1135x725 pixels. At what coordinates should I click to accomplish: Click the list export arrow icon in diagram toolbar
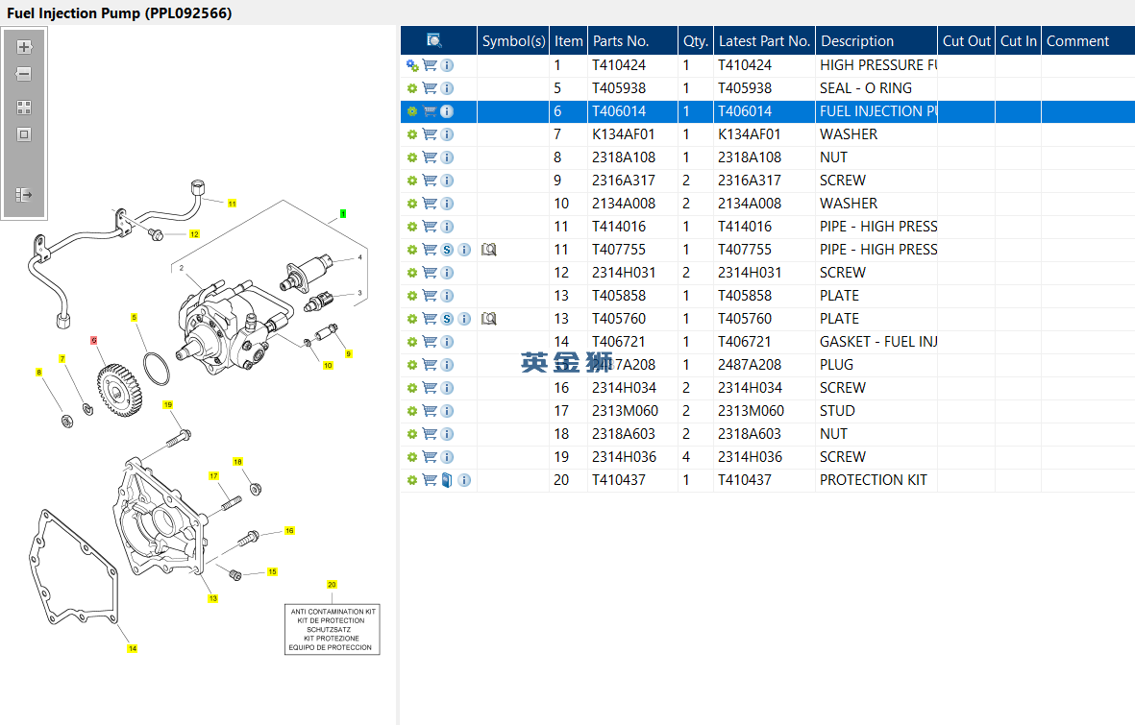24,195
